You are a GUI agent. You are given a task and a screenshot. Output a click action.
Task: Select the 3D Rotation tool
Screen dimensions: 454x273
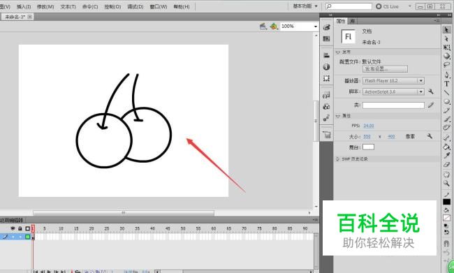click(446, 56)
